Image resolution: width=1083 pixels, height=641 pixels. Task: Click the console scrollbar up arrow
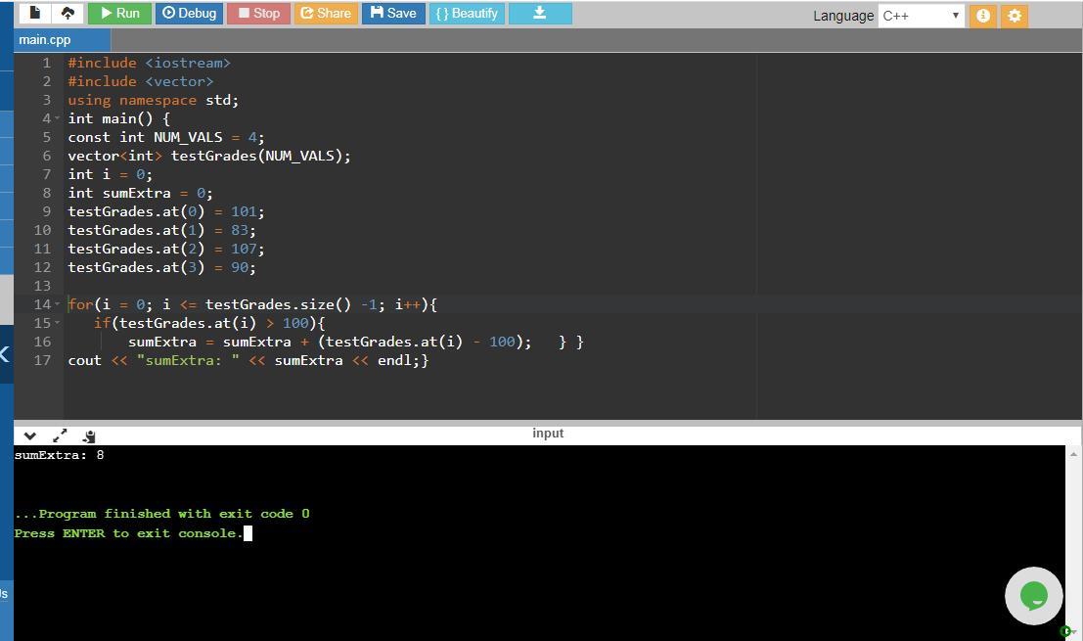[x=1073, y=454]
